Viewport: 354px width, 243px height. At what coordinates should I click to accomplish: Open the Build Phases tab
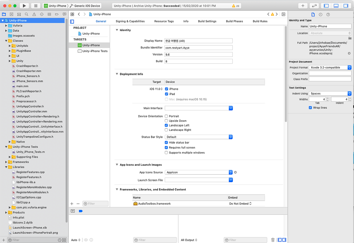(235, 21)
